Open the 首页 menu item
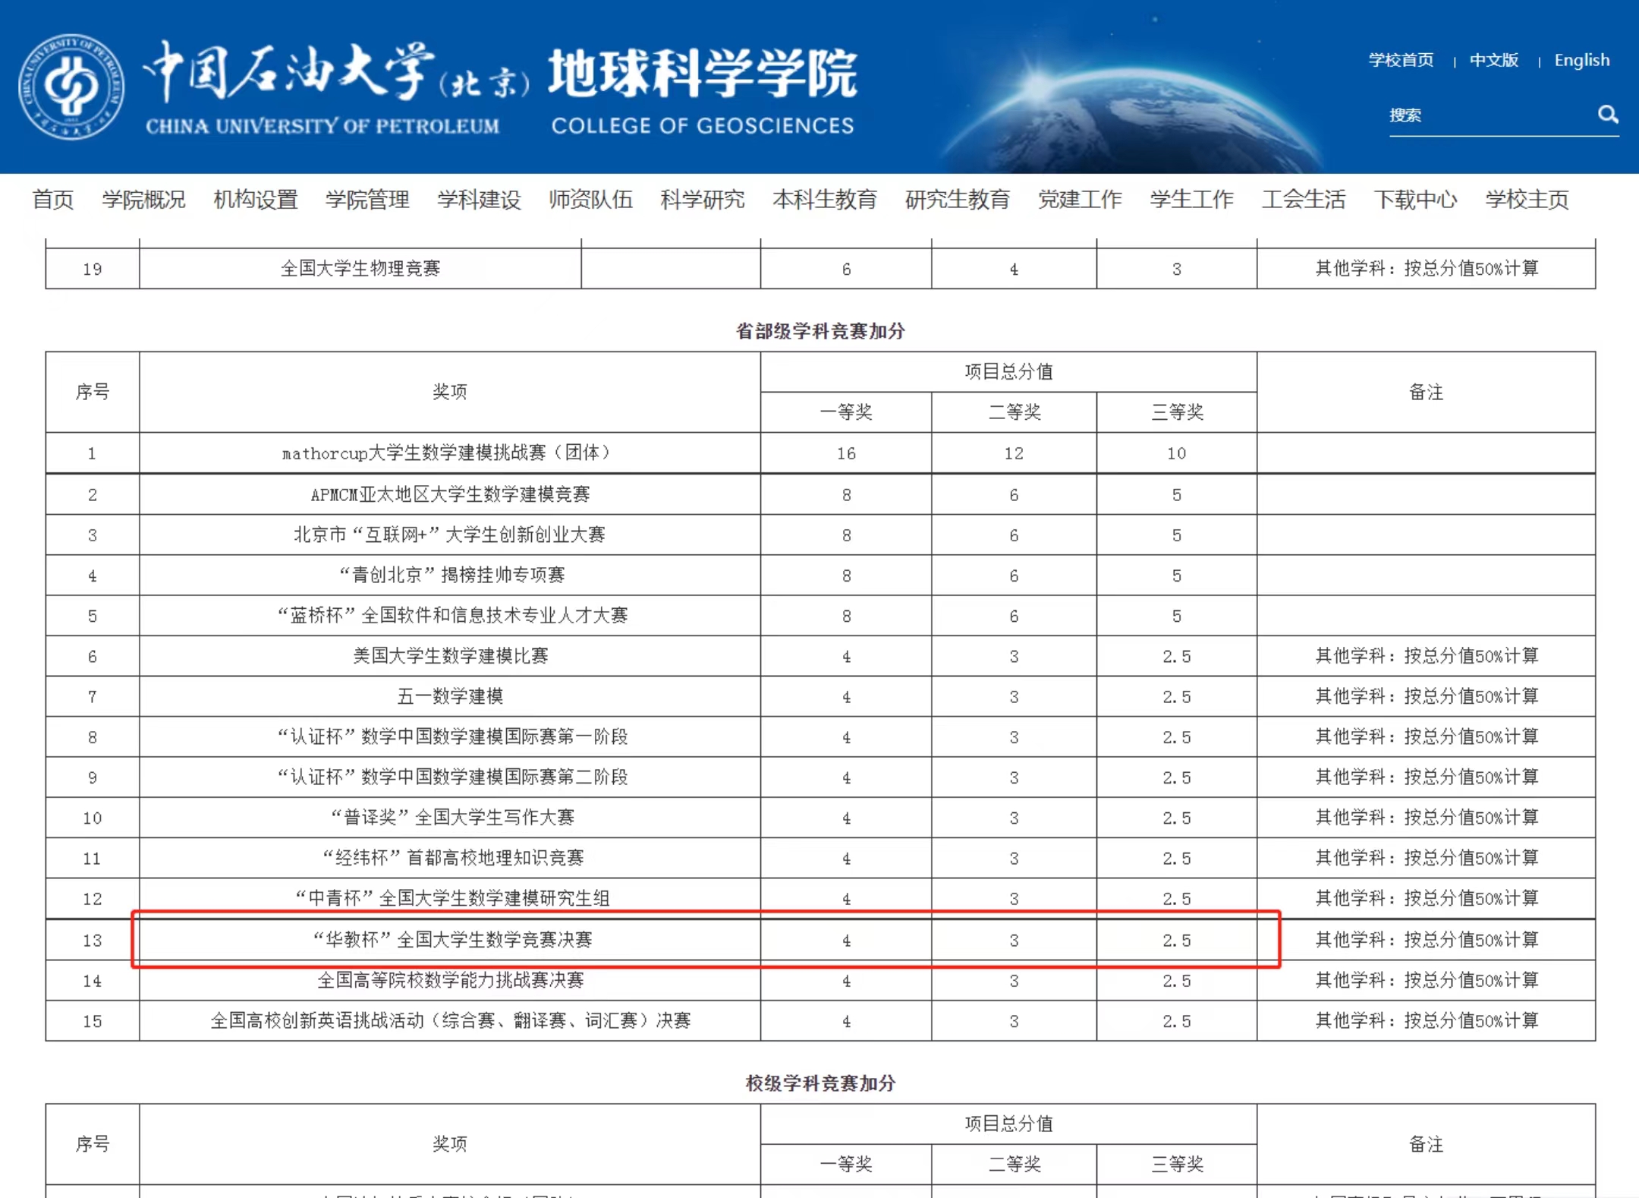Screen dimensions: 1639x1198 click(50, 200)
